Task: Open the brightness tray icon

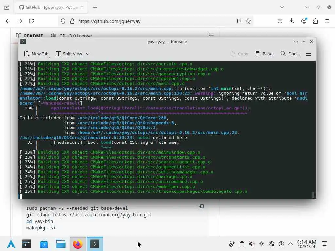Action: click(261, 244)
